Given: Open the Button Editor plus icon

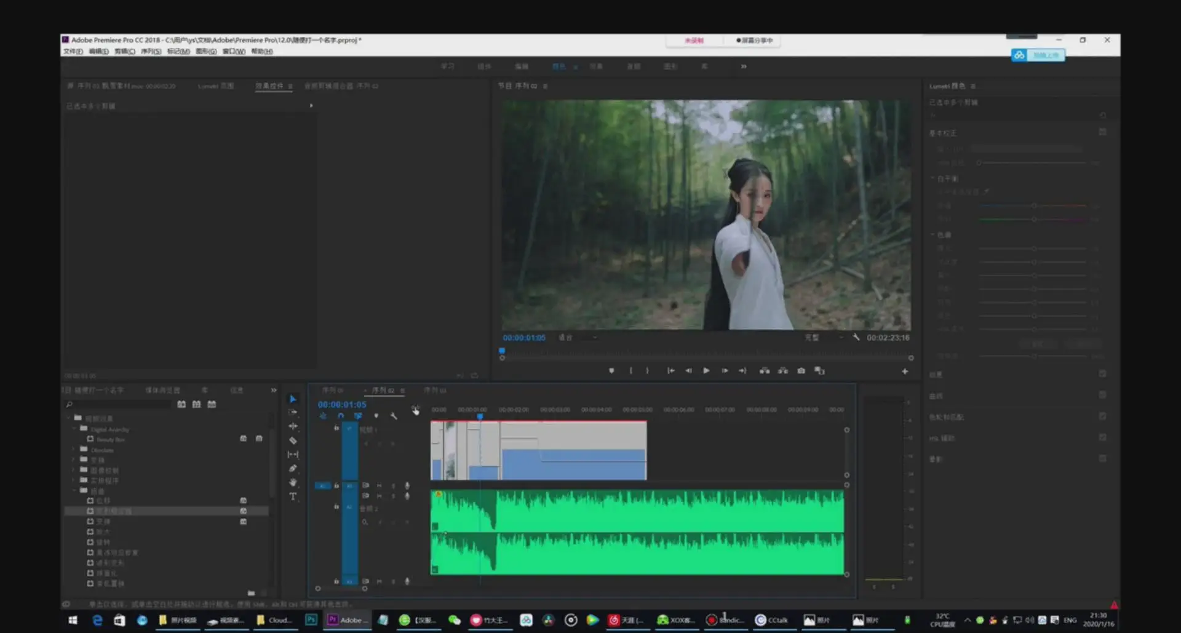Looking at the screenshot, I should pyautogui.click(x=905, y=372).
